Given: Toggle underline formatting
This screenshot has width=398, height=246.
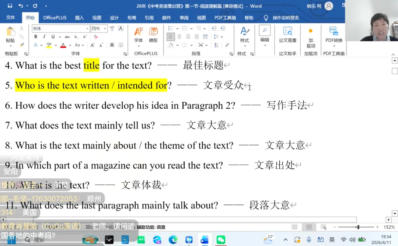Looking at the screenshot, I should (53, 36).
